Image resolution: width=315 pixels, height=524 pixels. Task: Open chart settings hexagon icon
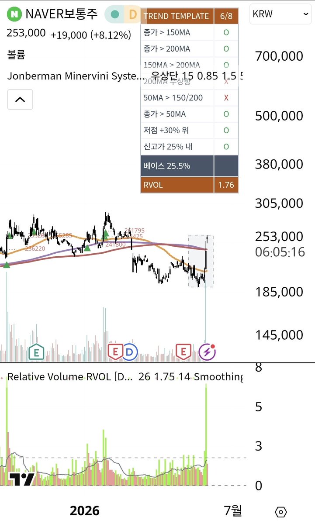click(x=281, y=512)
